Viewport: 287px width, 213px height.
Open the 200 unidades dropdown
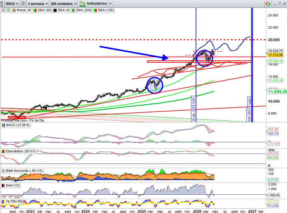[x=63, y=4]
